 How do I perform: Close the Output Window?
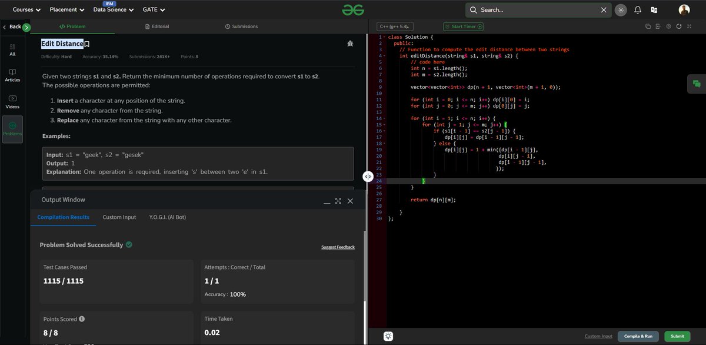350,201
